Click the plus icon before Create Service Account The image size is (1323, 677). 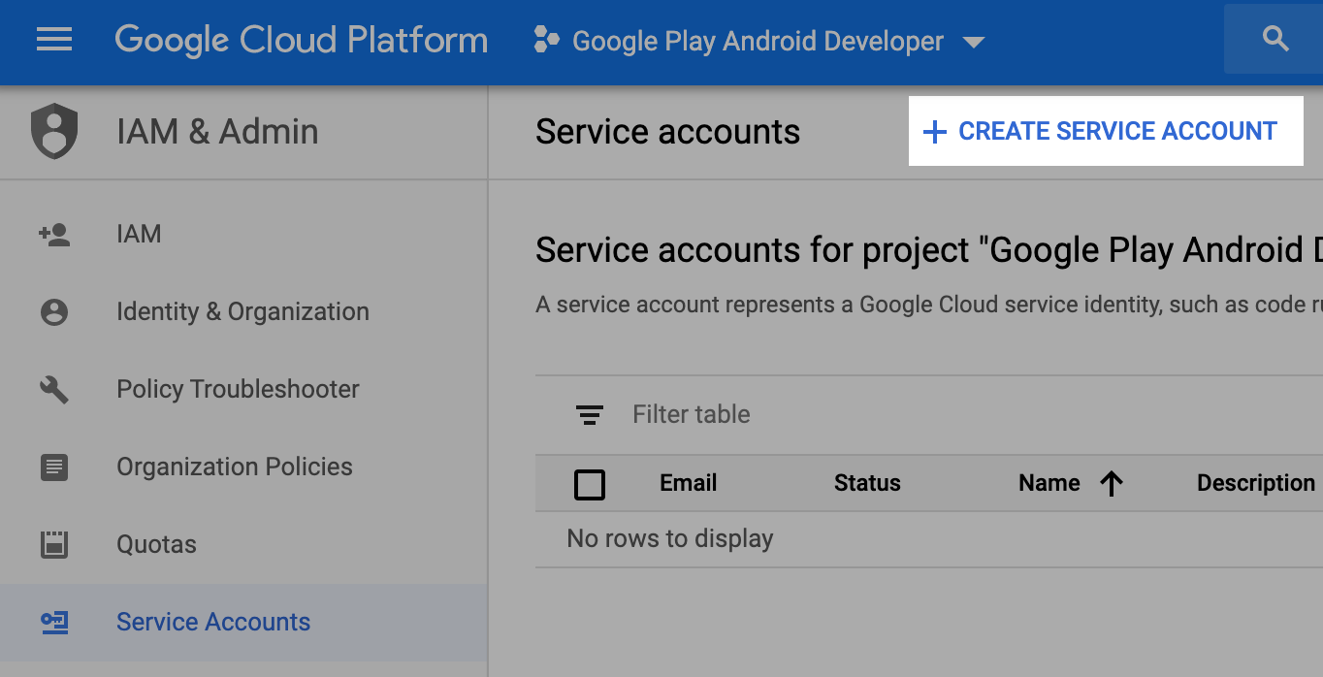tap(934, 132)
